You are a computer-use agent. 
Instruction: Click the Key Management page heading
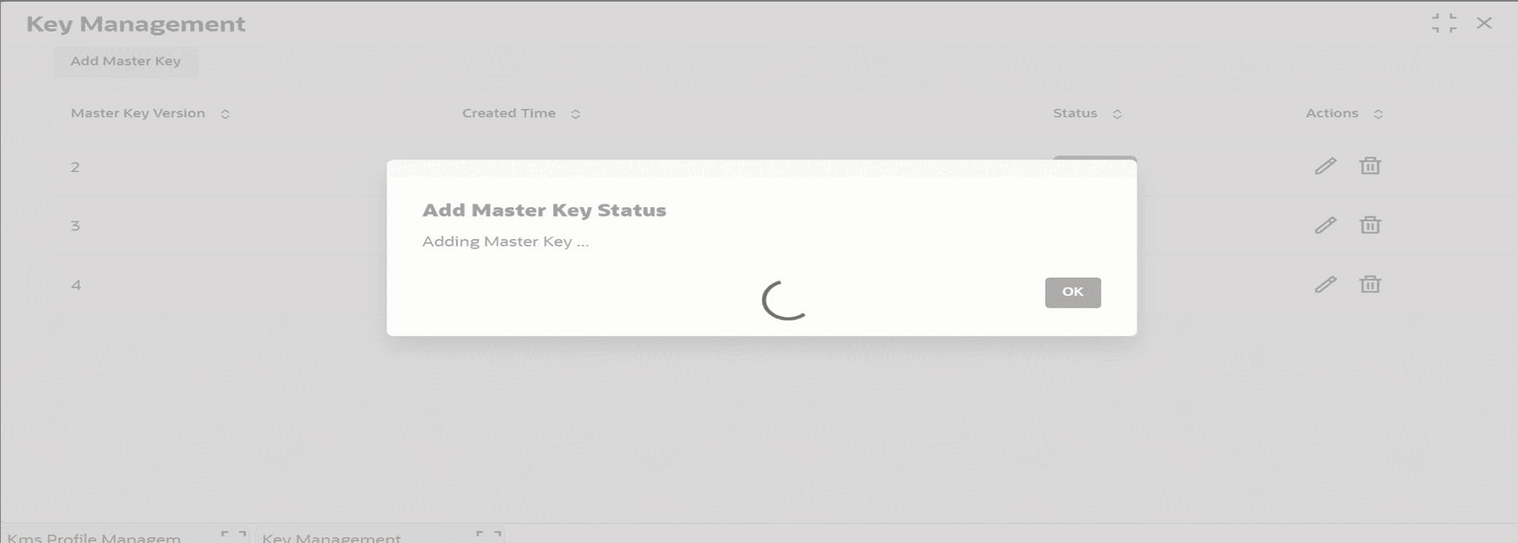coord(136,24)
